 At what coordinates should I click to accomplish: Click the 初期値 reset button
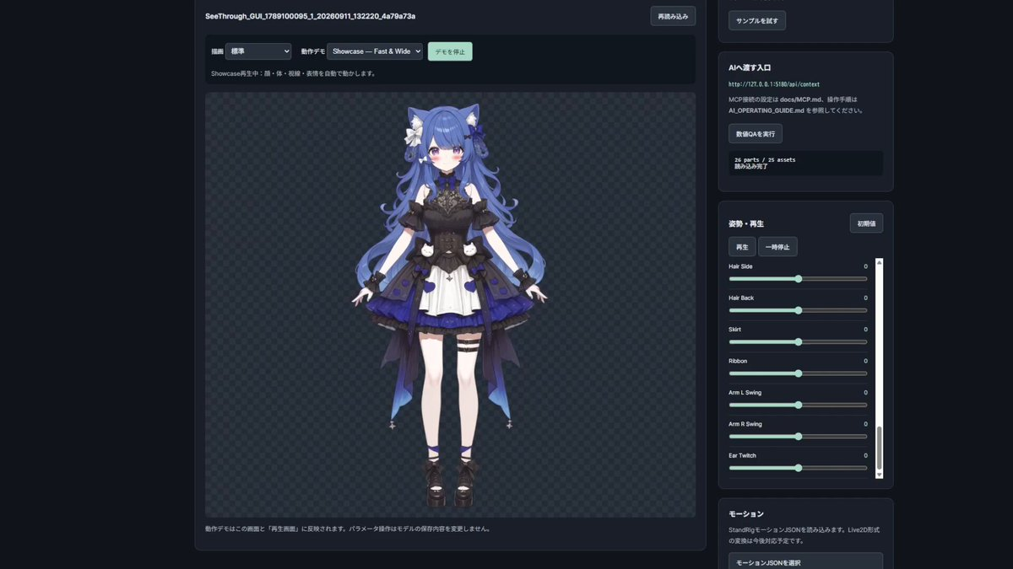point(866,223)
